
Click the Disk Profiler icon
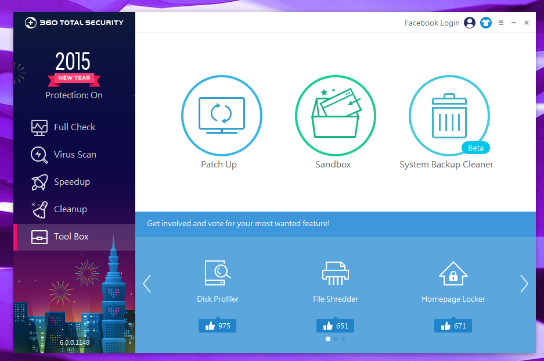tap(218, 273)
